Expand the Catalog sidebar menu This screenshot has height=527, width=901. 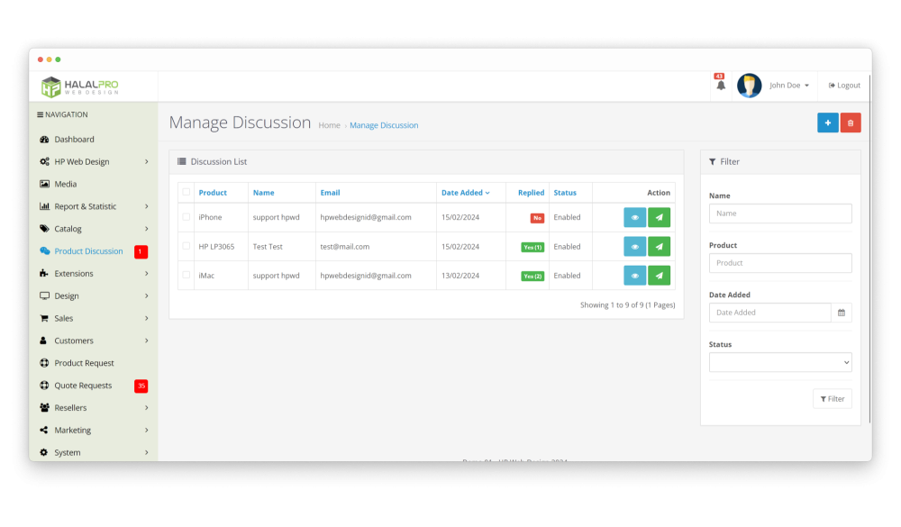92,229
